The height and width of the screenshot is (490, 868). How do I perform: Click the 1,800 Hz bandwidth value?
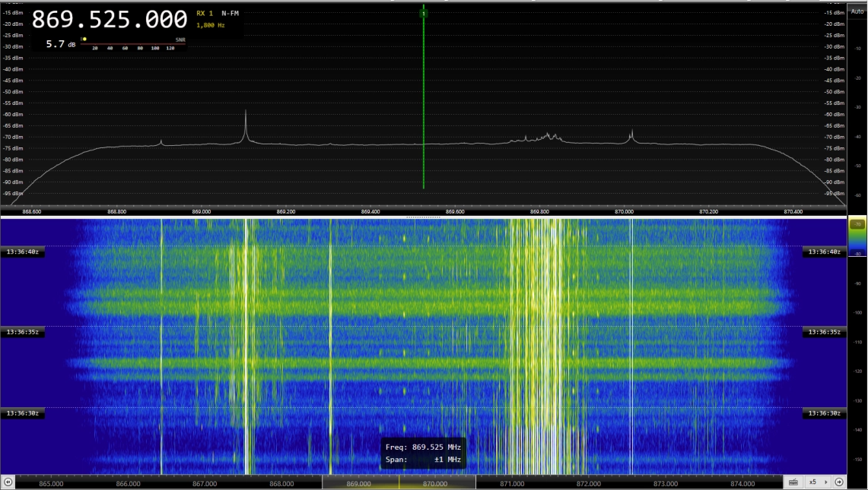(x=211, y=25)
